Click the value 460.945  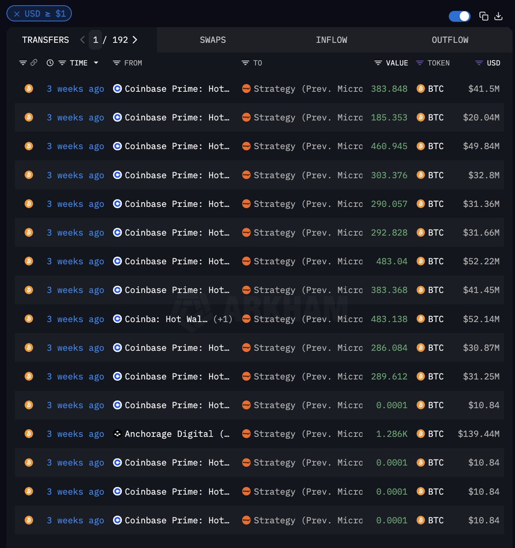(x=389, y=146)
